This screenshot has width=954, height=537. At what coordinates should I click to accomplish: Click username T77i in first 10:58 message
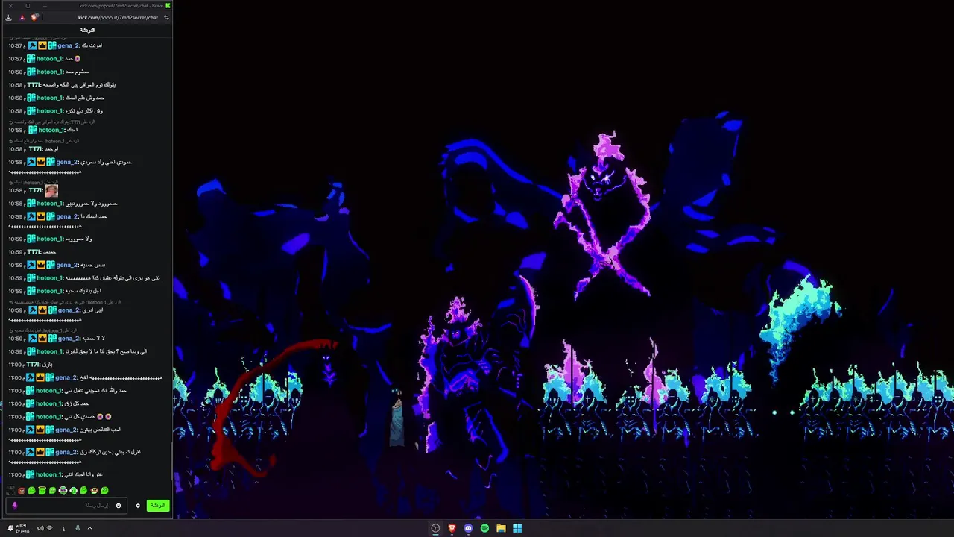point(34,85)
